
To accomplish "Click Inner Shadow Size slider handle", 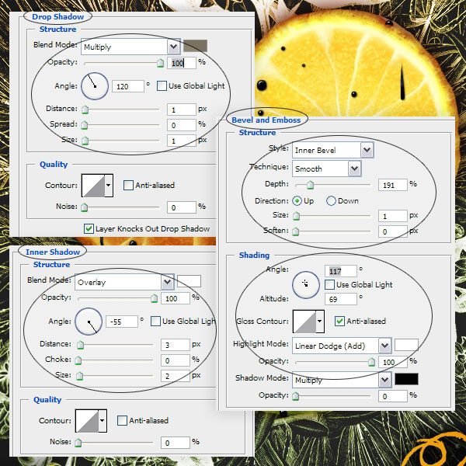I will pos(79,376).
